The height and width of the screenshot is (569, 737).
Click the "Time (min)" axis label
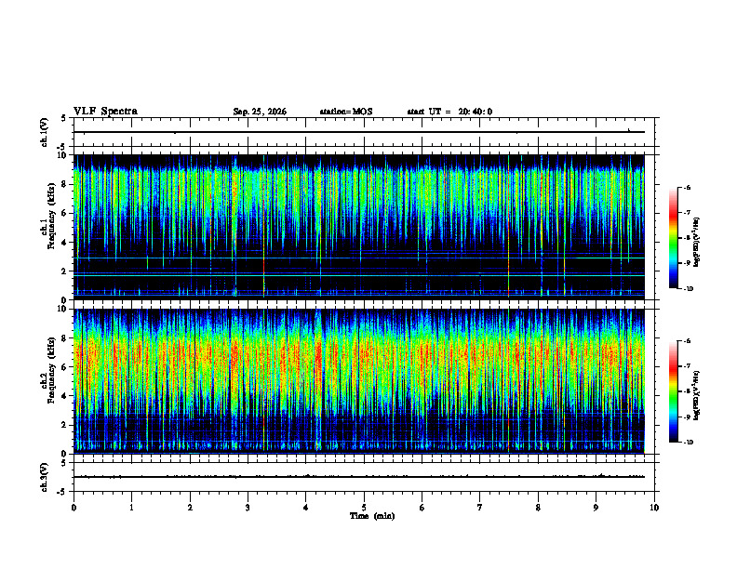tap(372, 516)
